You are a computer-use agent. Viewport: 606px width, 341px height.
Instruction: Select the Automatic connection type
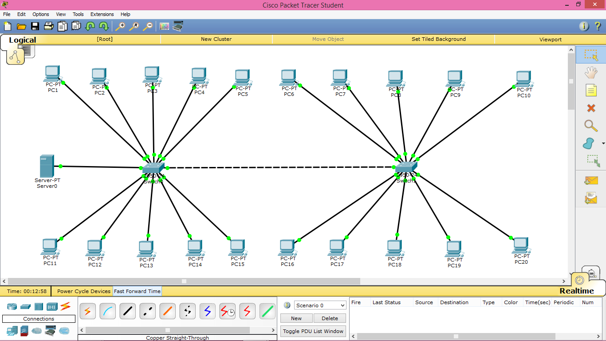pyautogui.click(x=87, y=311)
